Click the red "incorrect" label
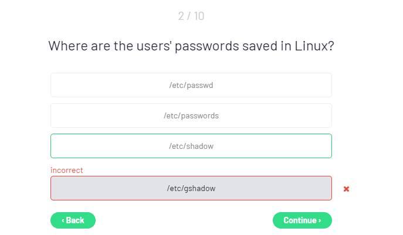403x235 pixels. (x=67, y=170)
